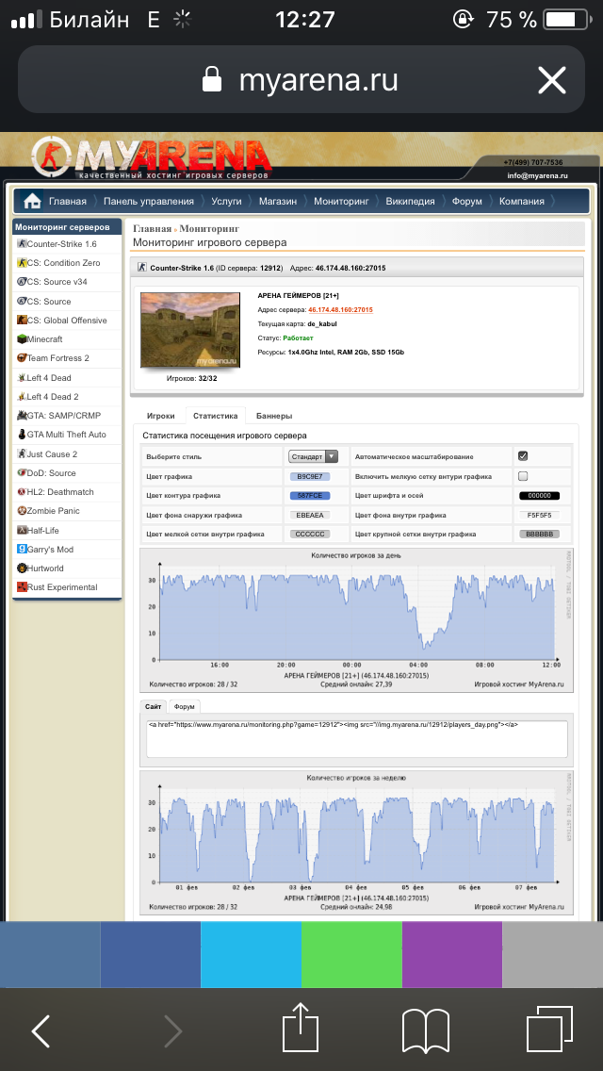Viewport: 603px width, 1071px height.
Task: Edit outer background color EBEAEA field
Action: [310, 515]
